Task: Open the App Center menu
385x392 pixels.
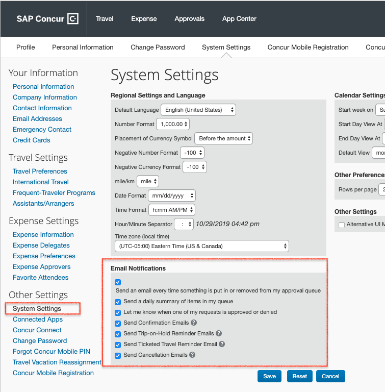Action: click(239, 19)
